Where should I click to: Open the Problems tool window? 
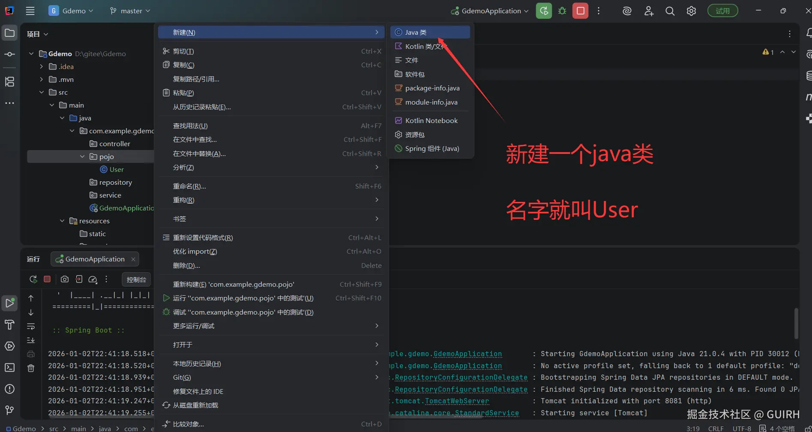(9, 389)
